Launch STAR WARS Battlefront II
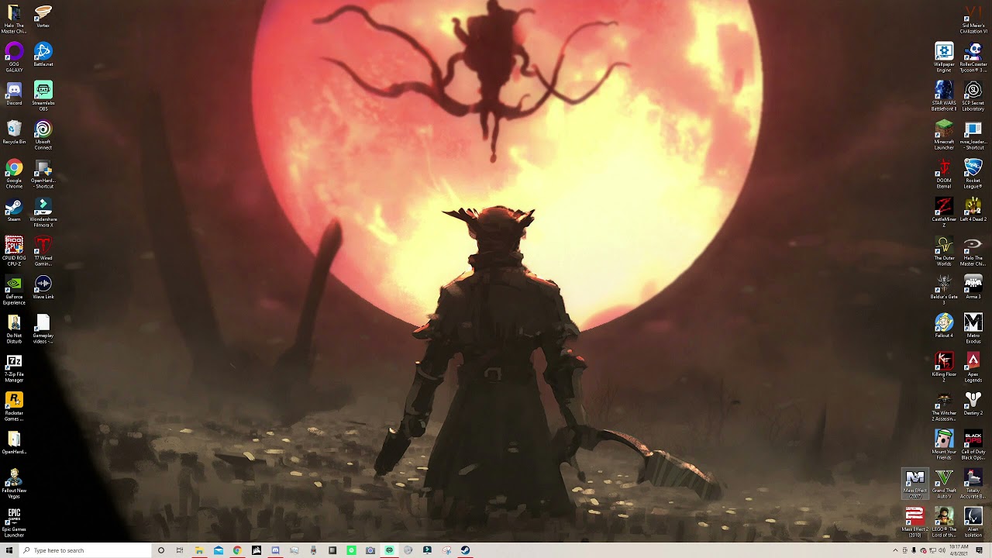 click(944, 97)
